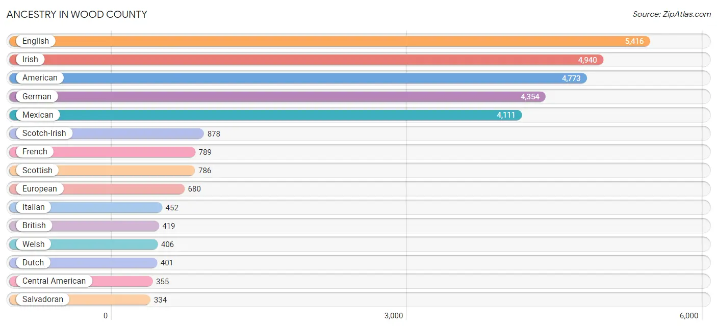This screenshot has height=328, width=717.
Task: Select the 4,773 value on American bar
Action: tap(571, 78)
